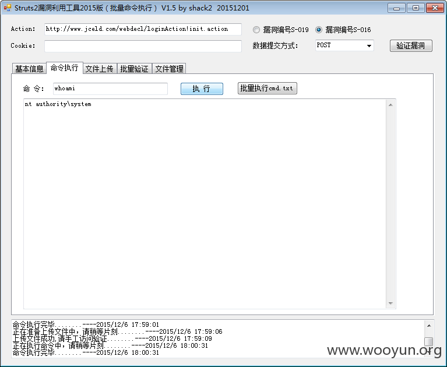Click the 批量执行cmd.txt button
The image size is (447, 367).
click(267, 89)
